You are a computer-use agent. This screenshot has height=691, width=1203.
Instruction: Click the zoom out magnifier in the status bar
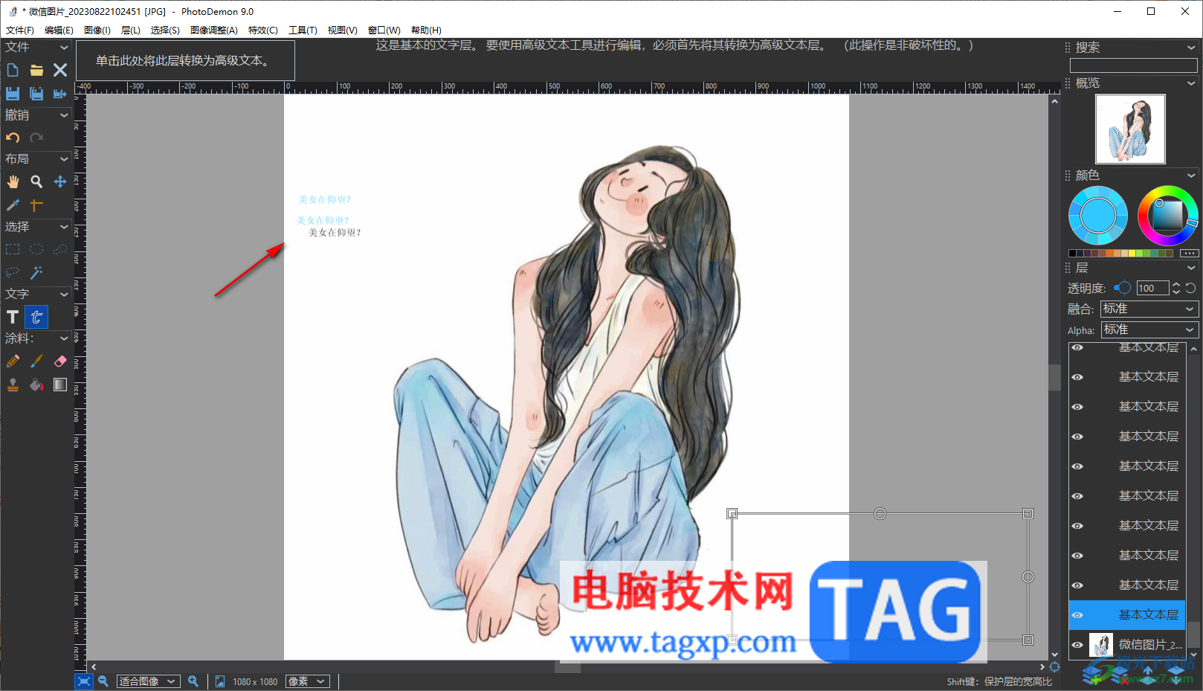tap(103, 681)
